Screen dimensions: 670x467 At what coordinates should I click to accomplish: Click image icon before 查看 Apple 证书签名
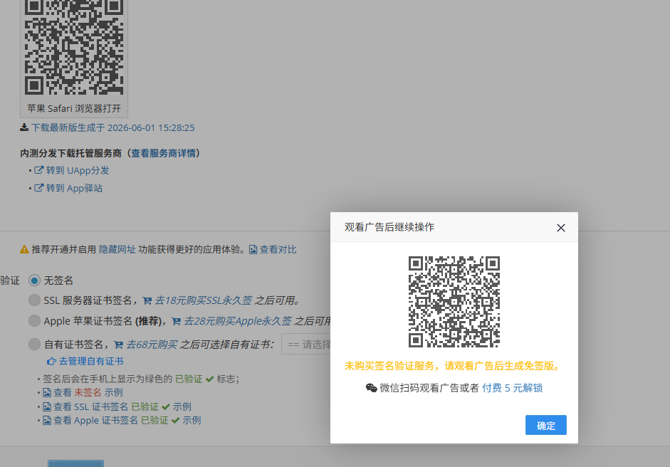coord(47,421)
